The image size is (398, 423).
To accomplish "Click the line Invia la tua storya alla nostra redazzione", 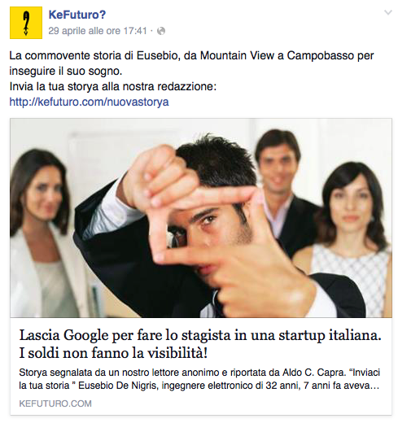I will coord(113,87).
